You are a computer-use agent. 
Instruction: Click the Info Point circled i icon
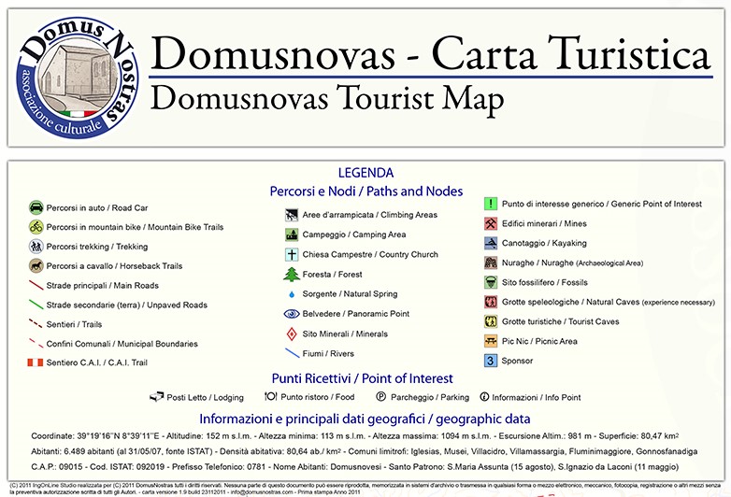[484, 397]
